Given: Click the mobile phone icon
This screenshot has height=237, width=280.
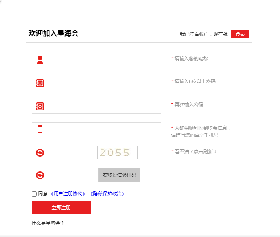Looking at the screenshot, I should [40, 129].
